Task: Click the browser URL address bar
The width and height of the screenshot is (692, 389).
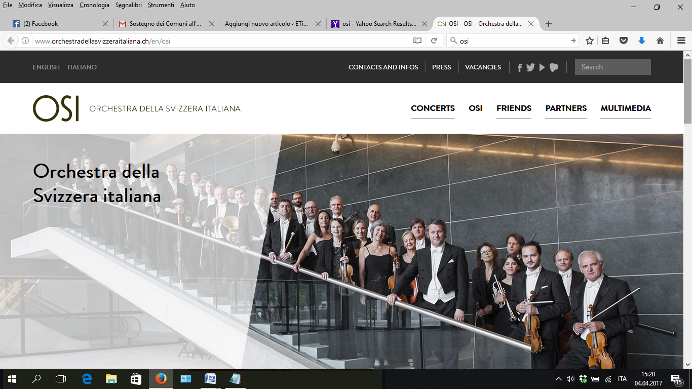Action: pos(223,41)
